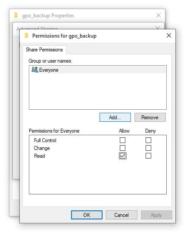Select Everyone in the group list

[x=98, y=70]
